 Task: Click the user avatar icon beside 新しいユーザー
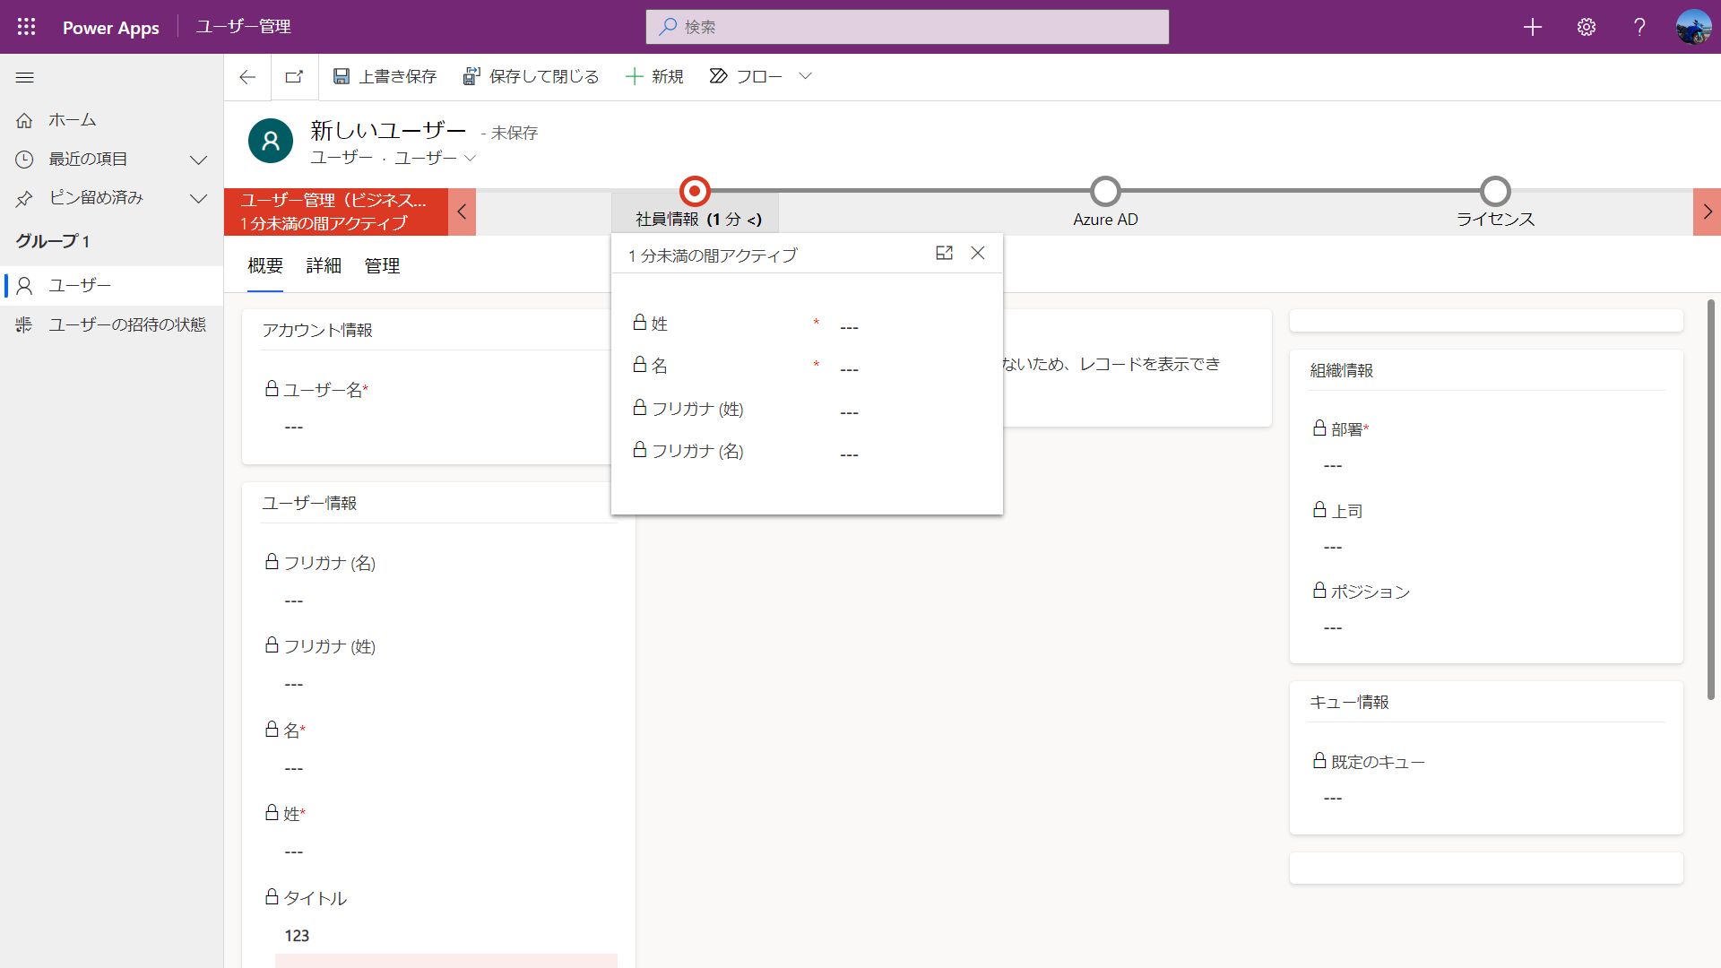pyautogui.click(x=271, y=141)
